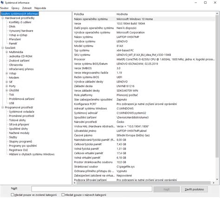Open the Zobrazit menu
The image size is (220, 198).
(27, 8)
